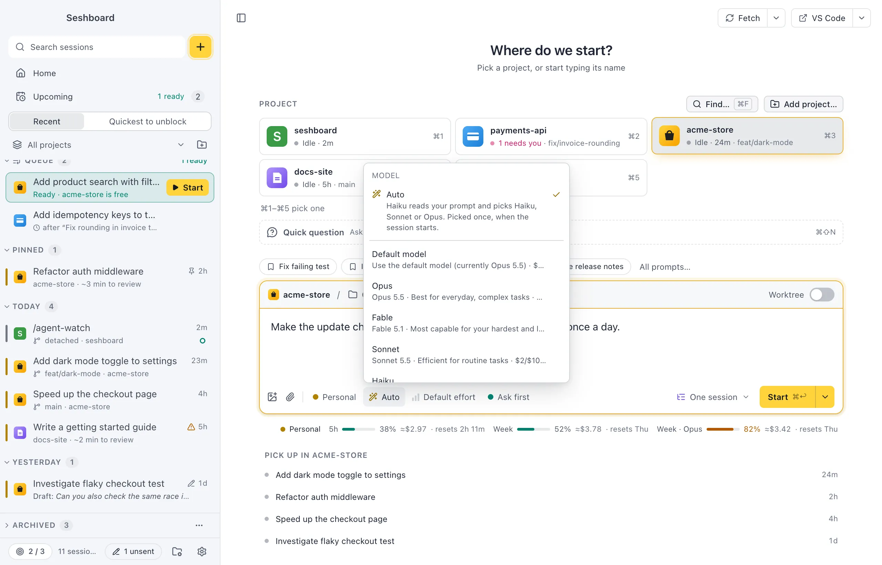
Task: Pick Opus from the model menu
Action: pyautogui.click(x=466, y=291)
